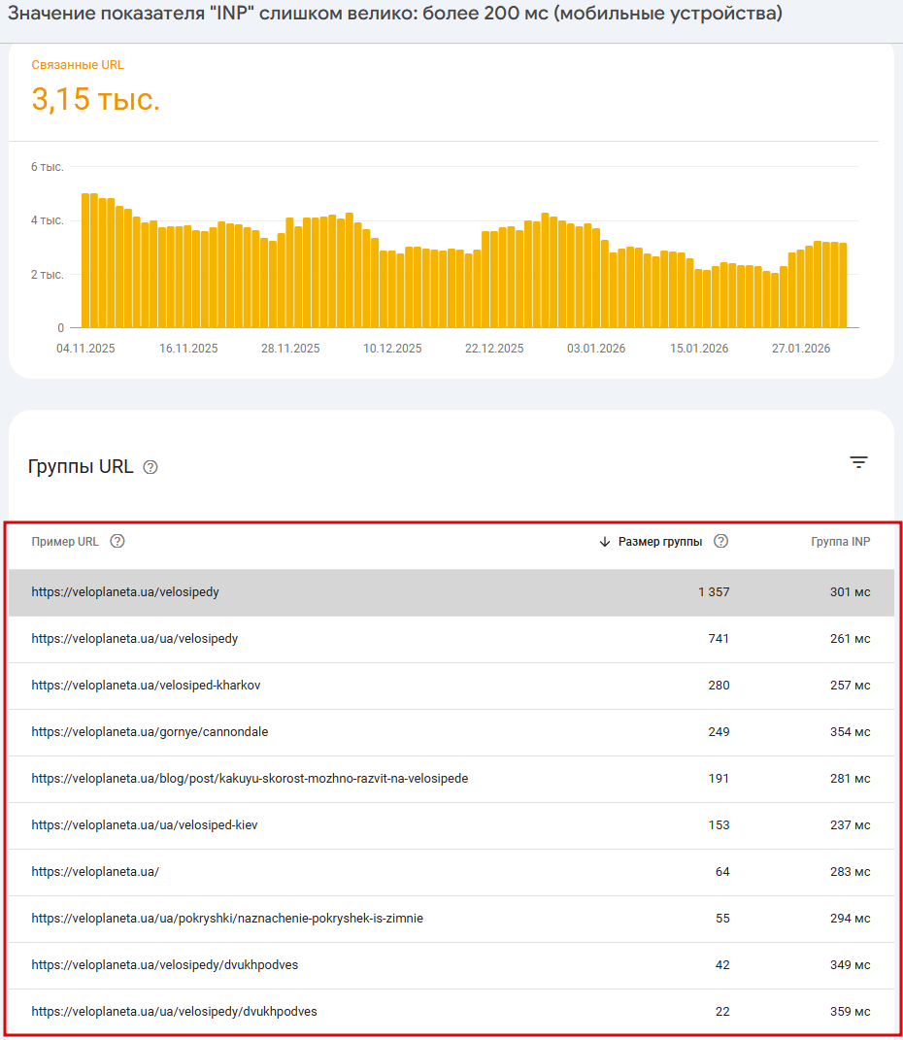903x1040 pixels.
Task: Click INP value 261 мс
Action: click(850, 639)
